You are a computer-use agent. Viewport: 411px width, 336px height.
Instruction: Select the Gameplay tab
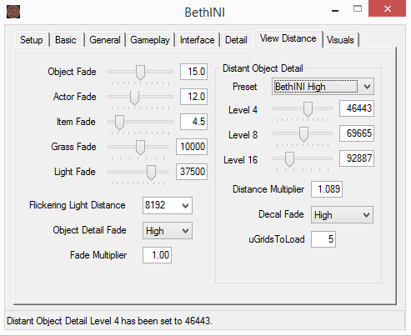click(x=150, y=40)
